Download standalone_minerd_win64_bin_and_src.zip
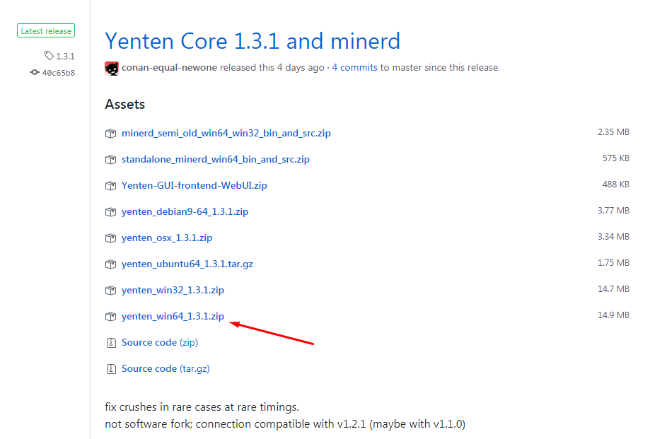Viewport: 650px width, 439px height. tap(216, 160)
